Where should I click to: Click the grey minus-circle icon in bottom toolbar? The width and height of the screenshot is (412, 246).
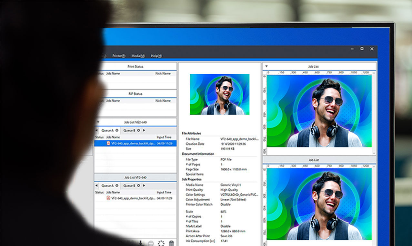151,243
